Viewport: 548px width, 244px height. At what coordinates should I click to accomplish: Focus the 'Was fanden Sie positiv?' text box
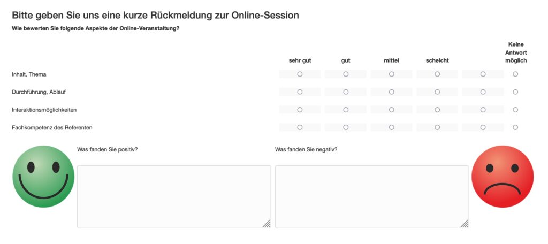point(174,197)
